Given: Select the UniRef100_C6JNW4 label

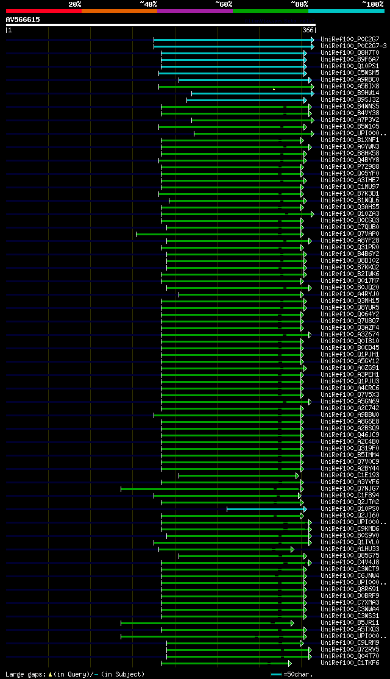Looking at the screenshot, I should (x=350, y=575).
